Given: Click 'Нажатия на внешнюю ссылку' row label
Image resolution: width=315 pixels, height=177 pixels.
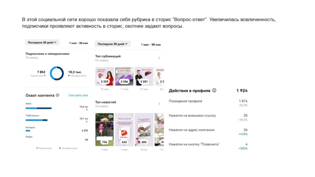Looking at the screenshot, I should [192, 116].
